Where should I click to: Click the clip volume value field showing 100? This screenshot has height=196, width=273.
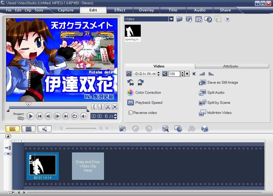(174, 74)
